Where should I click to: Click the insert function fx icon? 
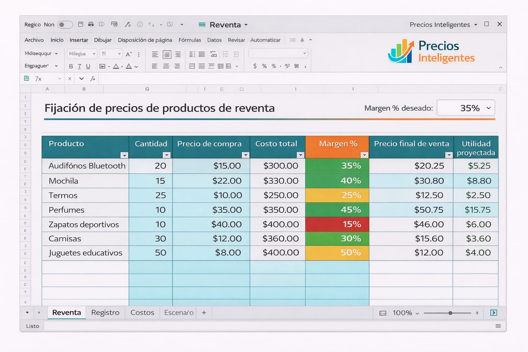[x=92, y=79]
